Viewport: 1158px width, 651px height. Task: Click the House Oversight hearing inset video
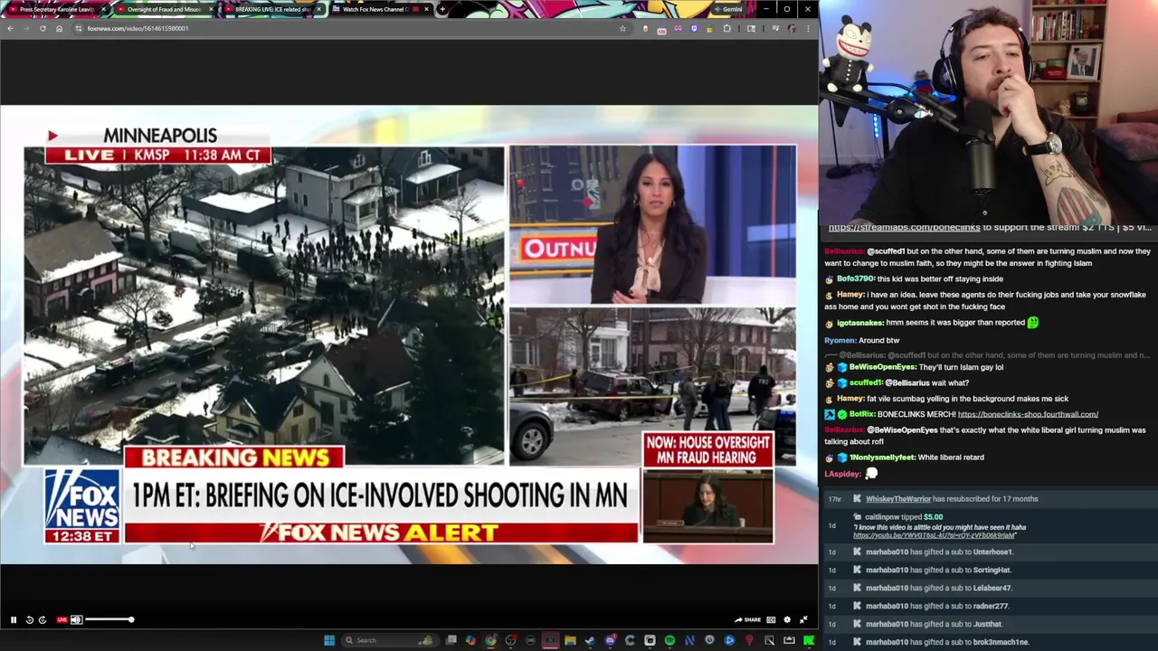pyautogui.click(x=708, y=505)
